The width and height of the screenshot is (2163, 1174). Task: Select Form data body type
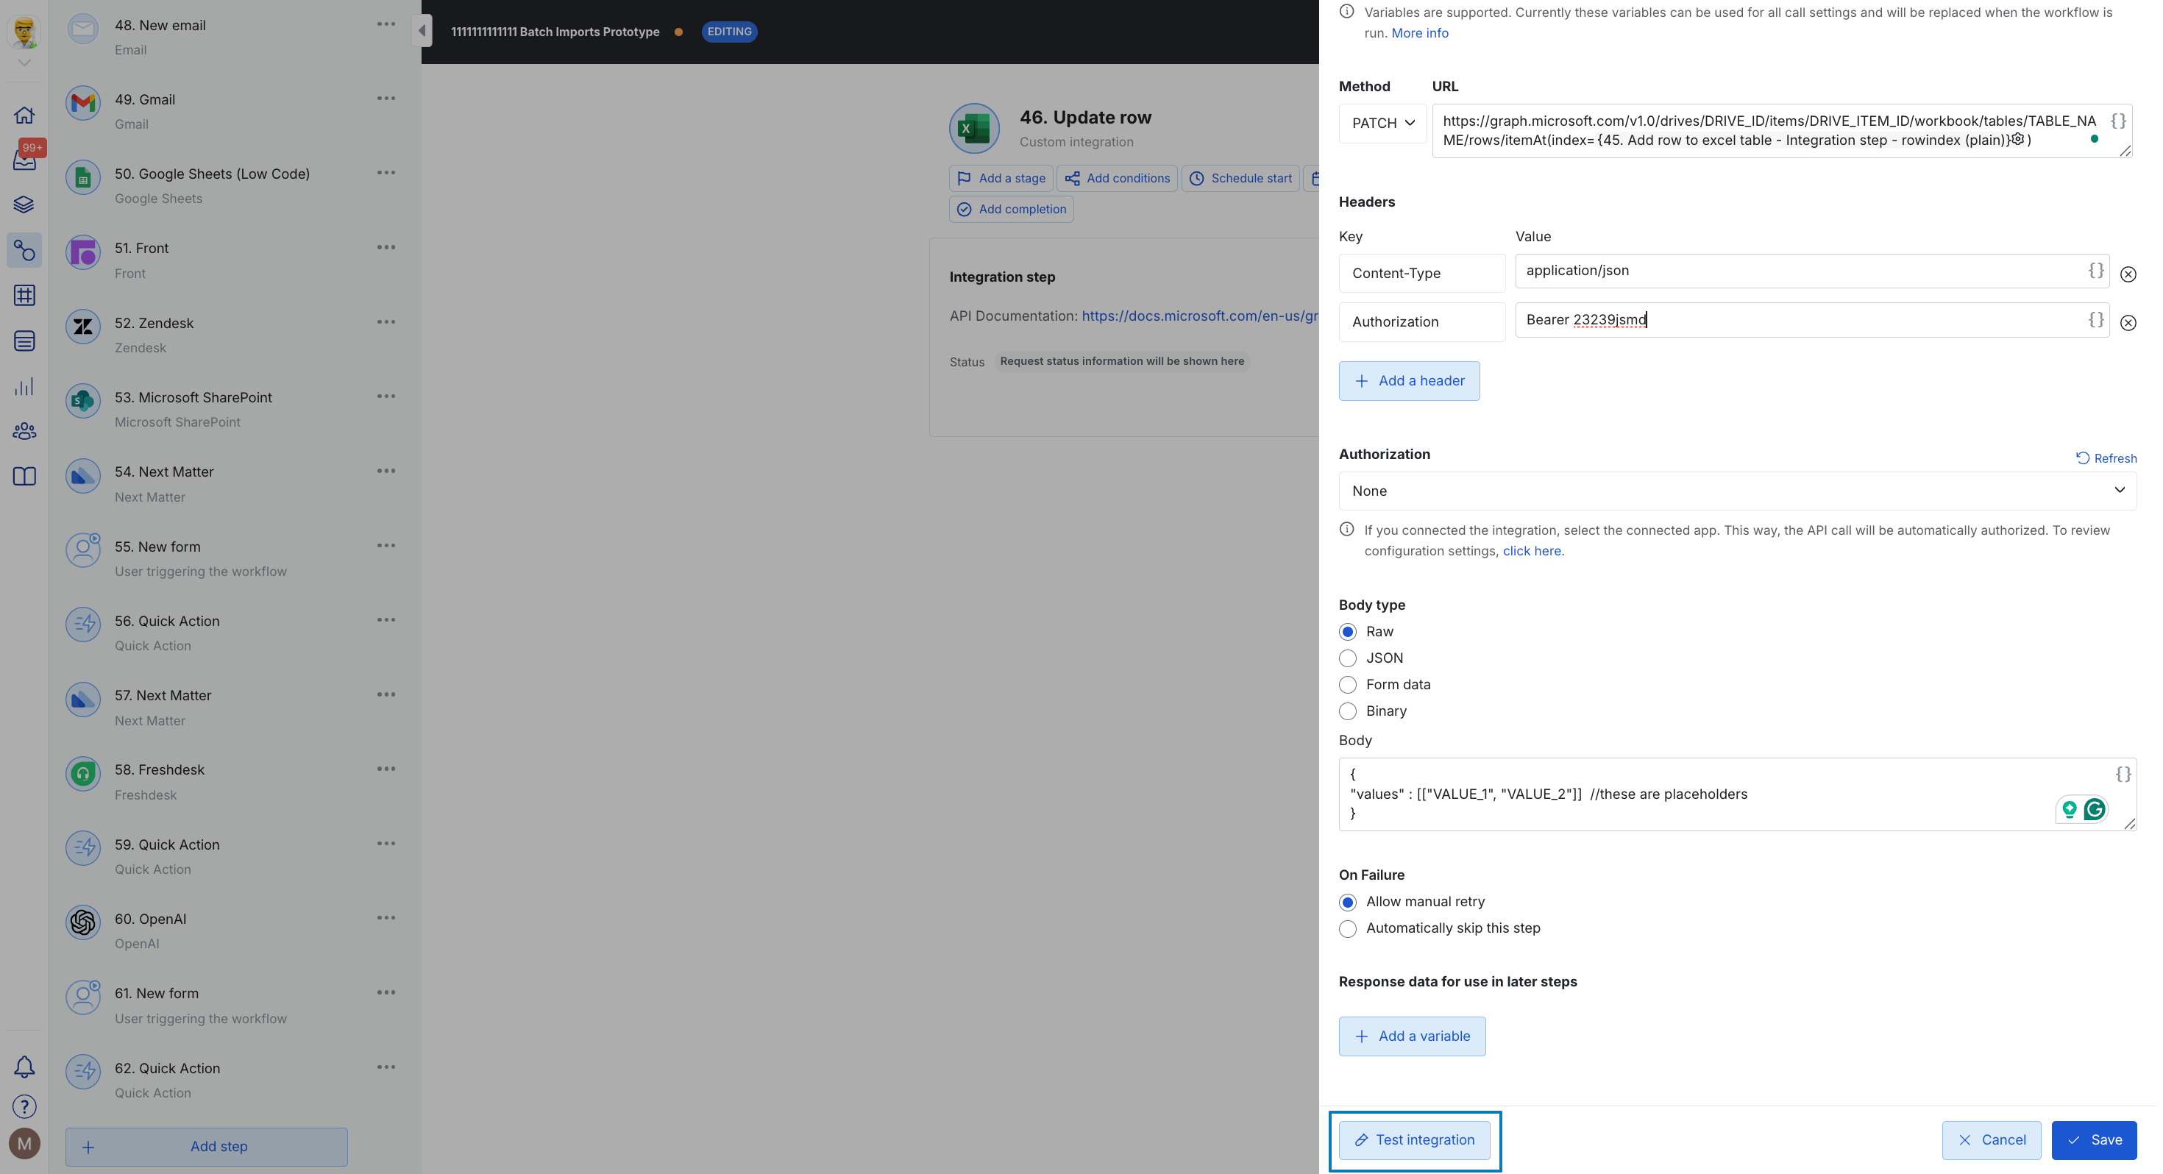pos(1348,684)
